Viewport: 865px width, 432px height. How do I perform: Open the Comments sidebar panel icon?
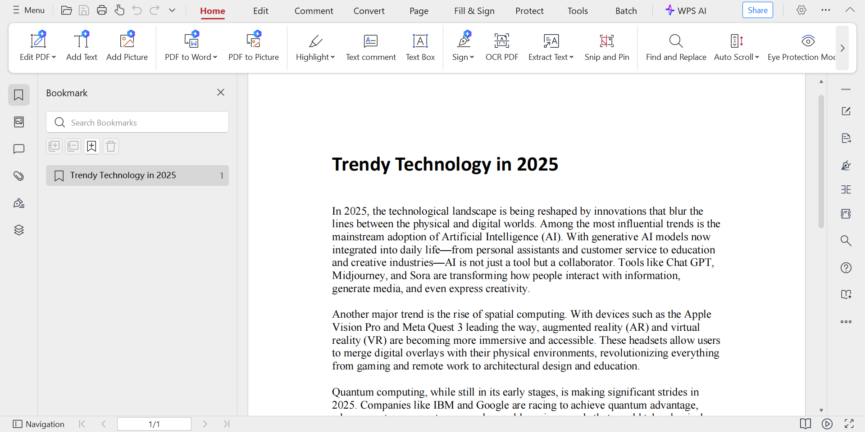pyautogui.click(x=19, y=149)
